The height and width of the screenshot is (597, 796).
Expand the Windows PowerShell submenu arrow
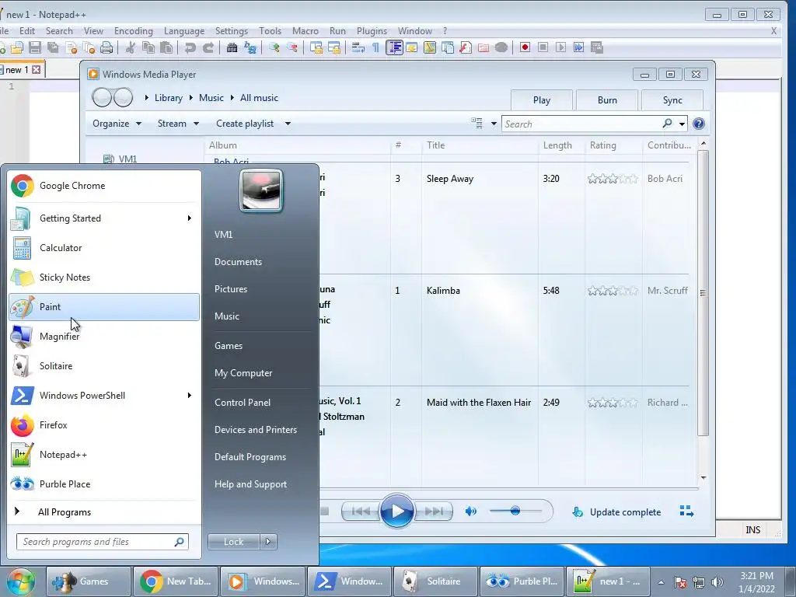pos(190,396)
